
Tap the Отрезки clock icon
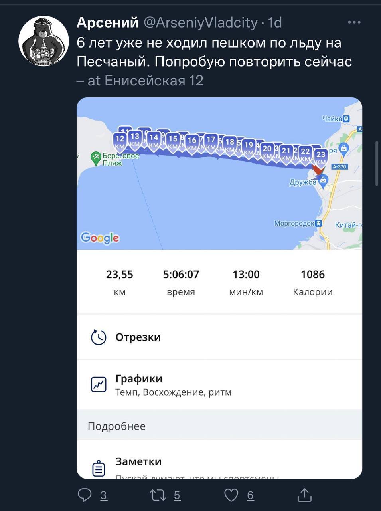99,337
